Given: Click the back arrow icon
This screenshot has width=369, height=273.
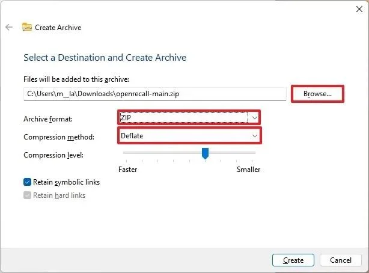Looking at the screenshot, I should (x=9, y=27).
